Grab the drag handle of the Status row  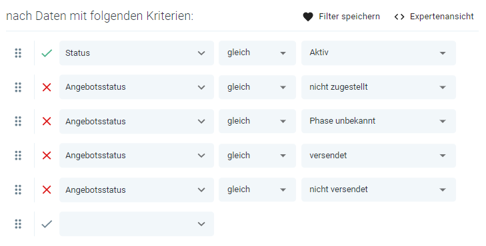point(18,53)
